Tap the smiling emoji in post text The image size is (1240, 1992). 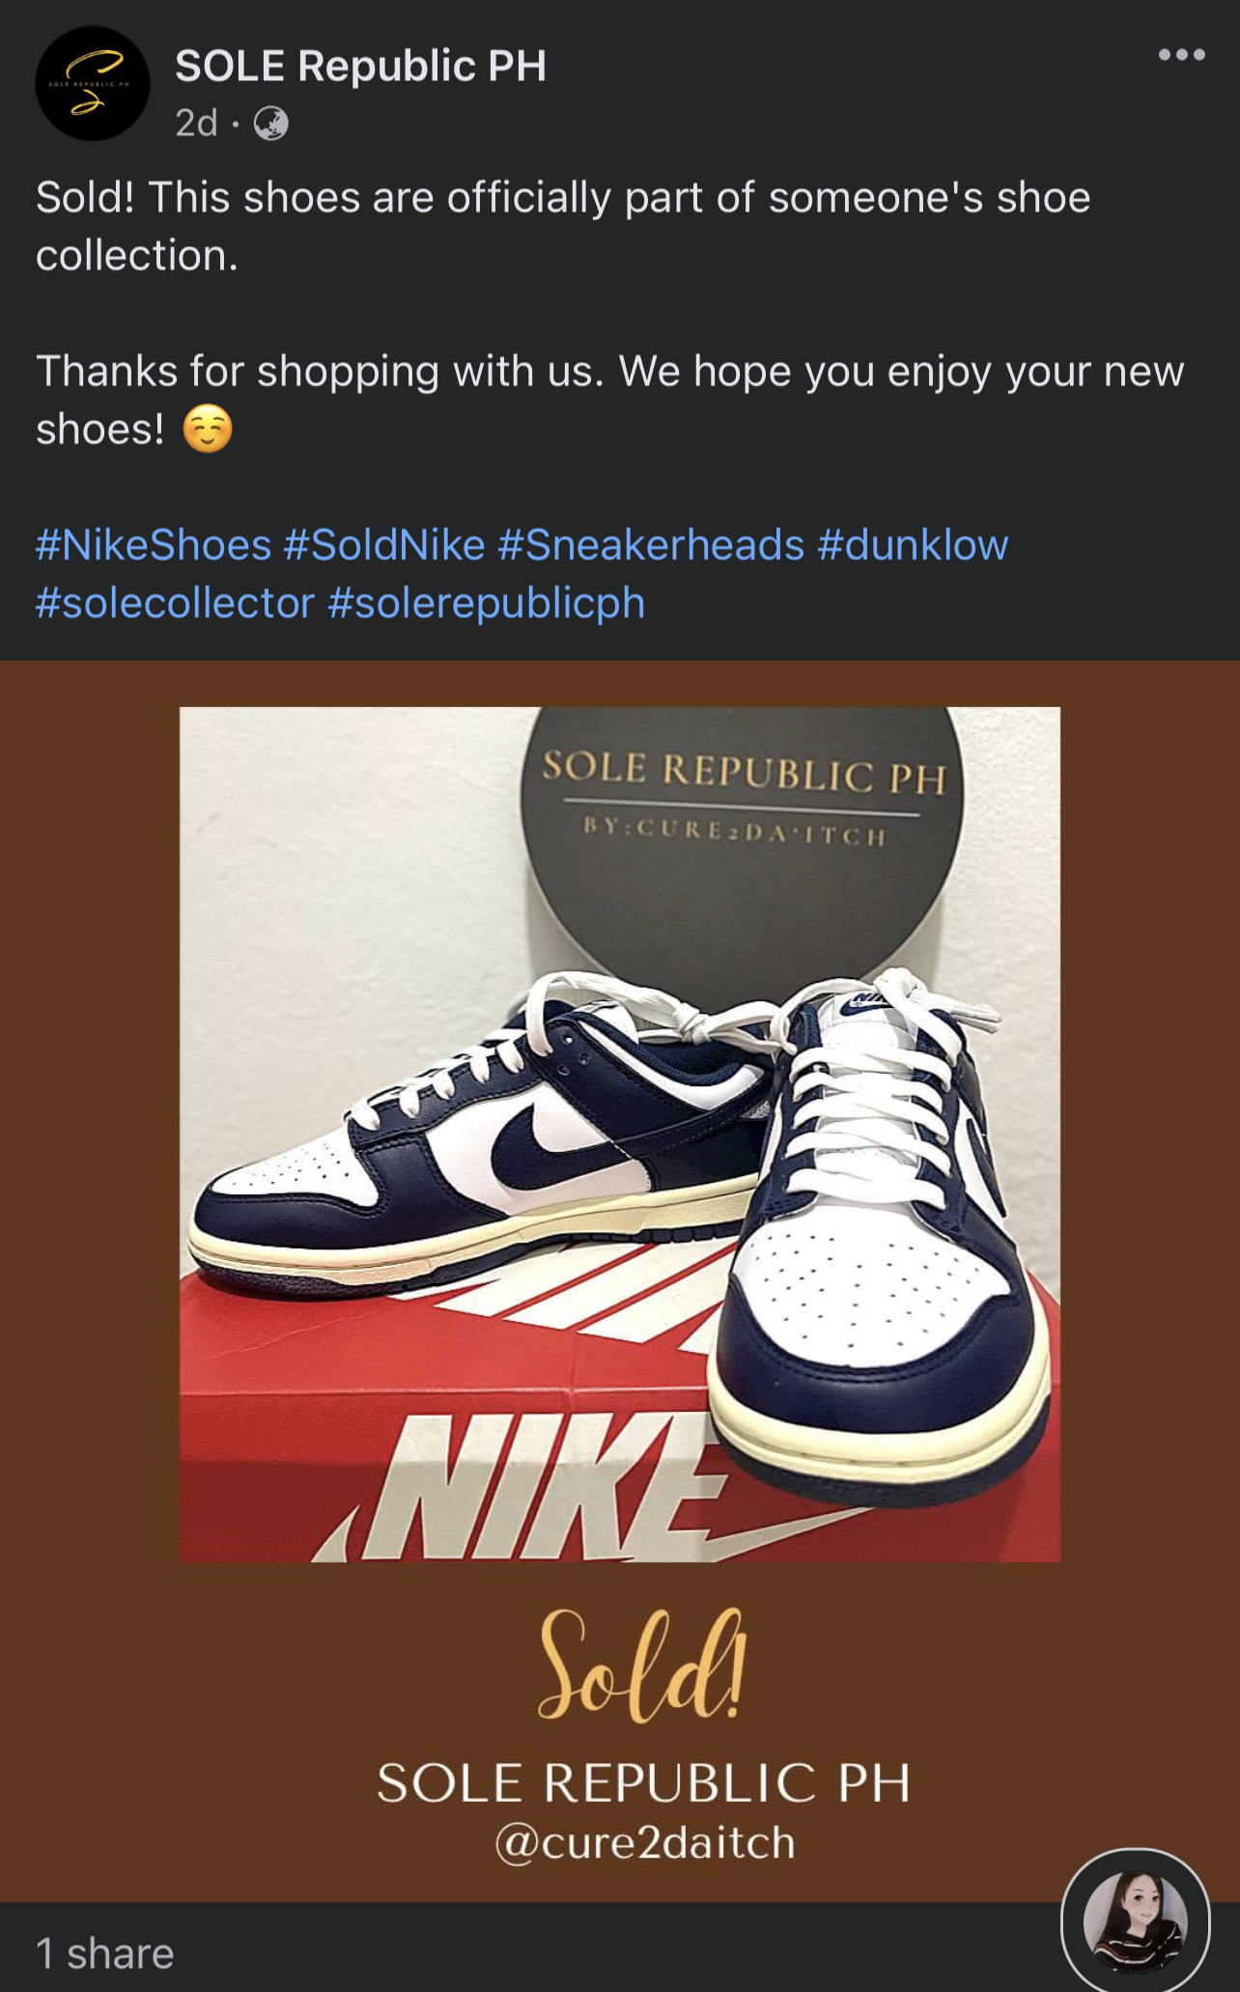click(208, 430)
